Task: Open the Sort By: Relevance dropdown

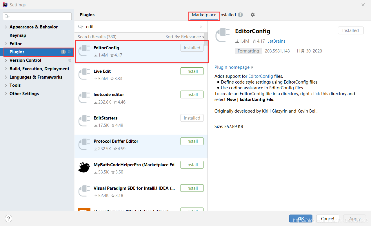Action: [185, 37]
